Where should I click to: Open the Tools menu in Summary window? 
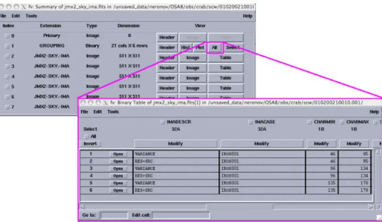pos(31,16)
